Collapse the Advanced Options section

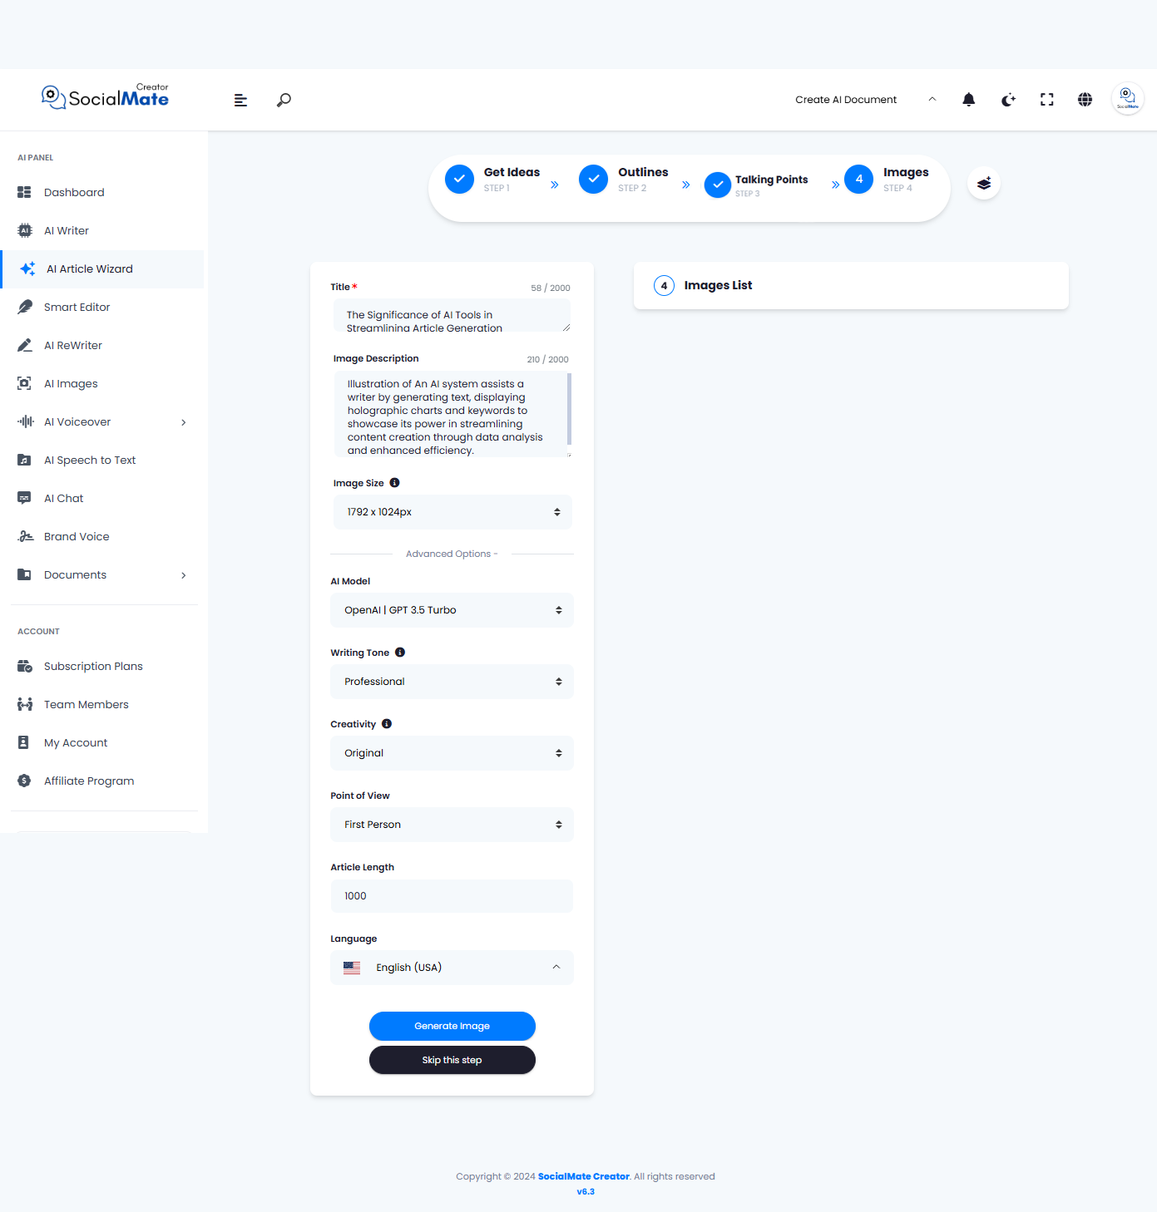point(452,554)
